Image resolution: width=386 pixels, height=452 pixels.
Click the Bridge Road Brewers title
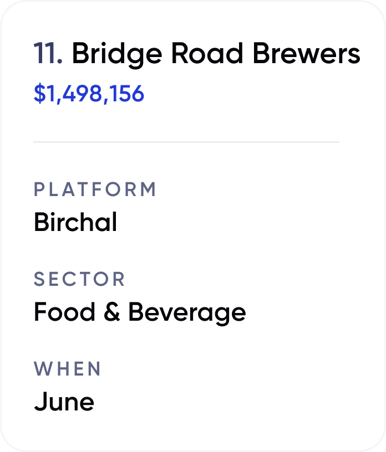tap(216, 54)
